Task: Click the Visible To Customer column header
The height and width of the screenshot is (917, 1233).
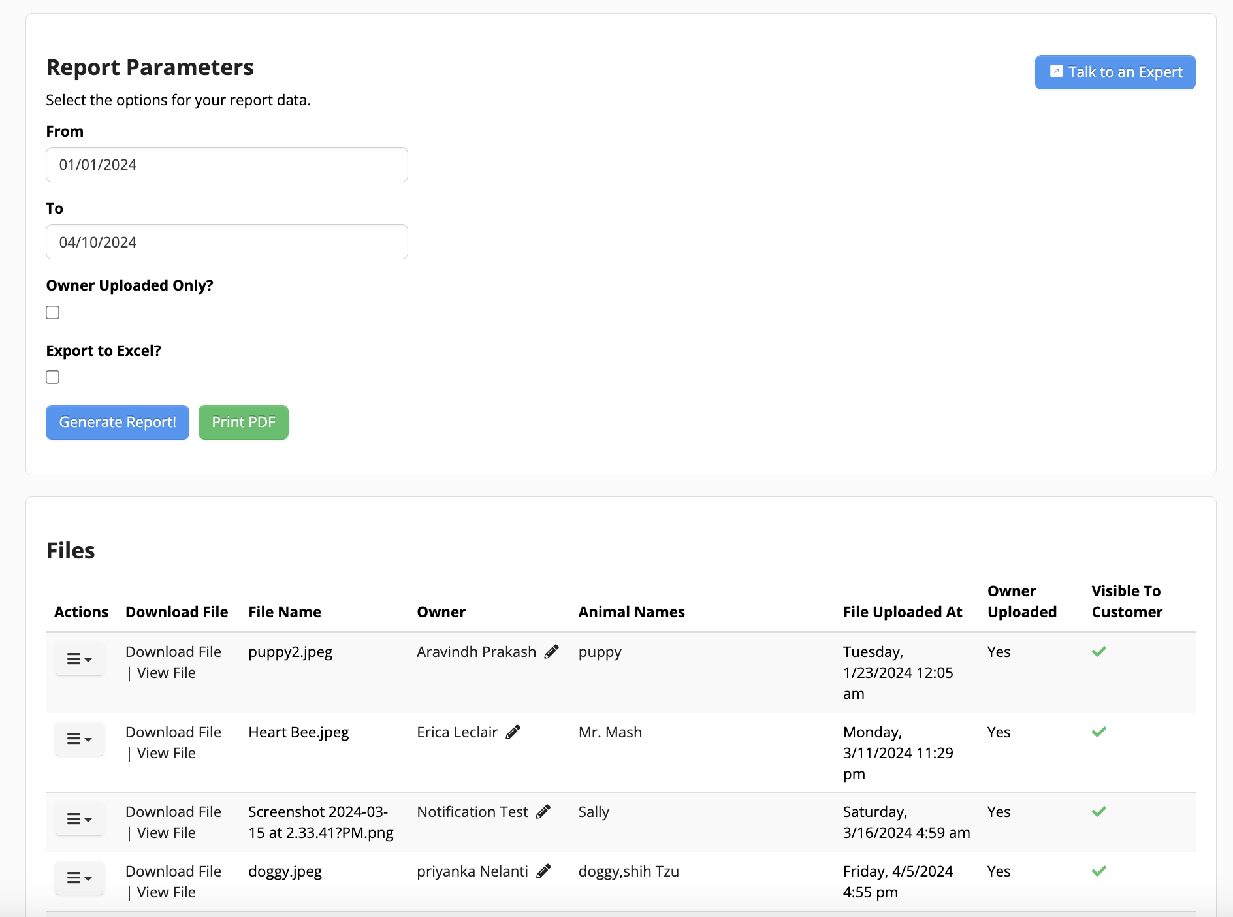Action: pyautogui.click(x=1127, y=602)
